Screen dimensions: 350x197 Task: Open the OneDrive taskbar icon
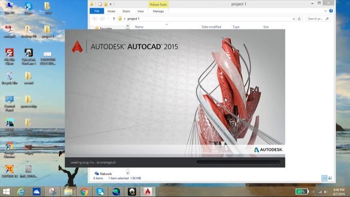(x=37, y=192)
